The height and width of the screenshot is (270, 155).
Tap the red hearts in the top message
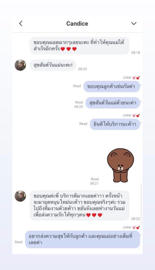69,49
